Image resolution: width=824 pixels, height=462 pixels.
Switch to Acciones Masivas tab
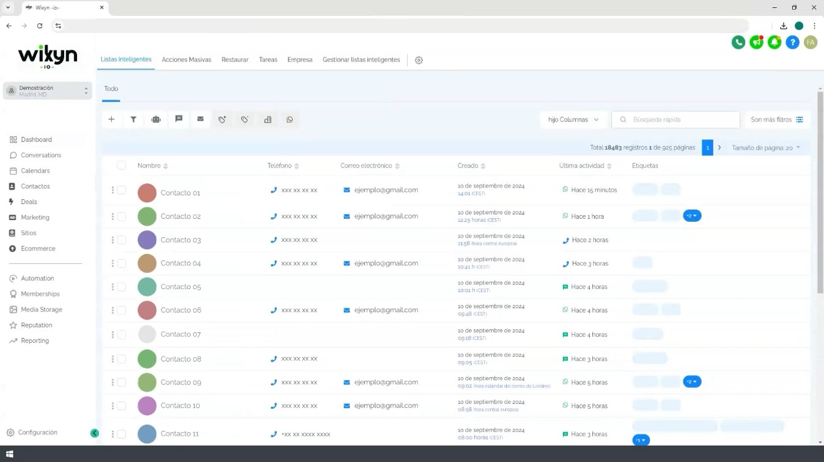click(186, 60)
